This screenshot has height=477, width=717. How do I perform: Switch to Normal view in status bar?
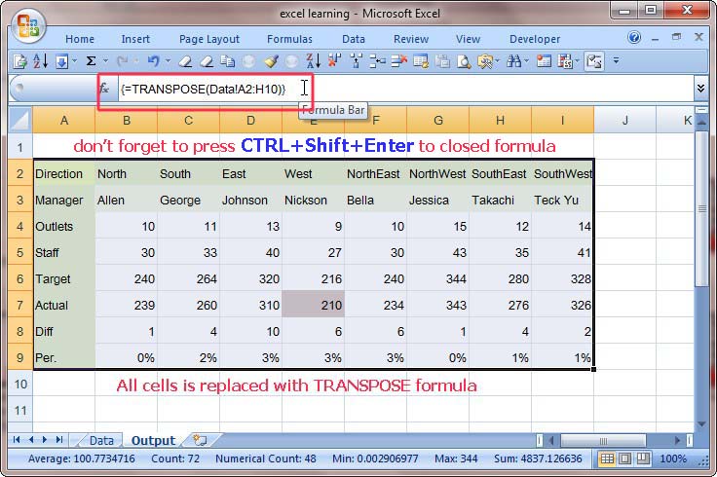tap(607, 459)
